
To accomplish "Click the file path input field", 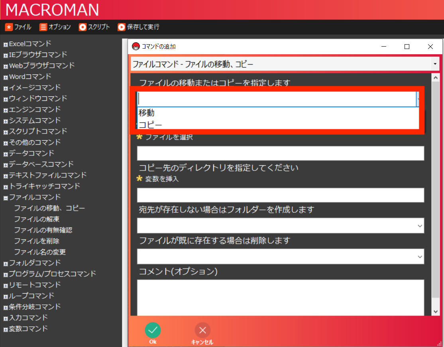I will [280, 153].
